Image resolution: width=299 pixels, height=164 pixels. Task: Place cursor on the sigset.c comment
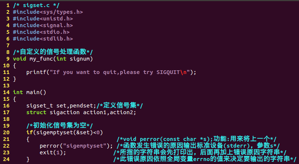click(x=36, y=5)
